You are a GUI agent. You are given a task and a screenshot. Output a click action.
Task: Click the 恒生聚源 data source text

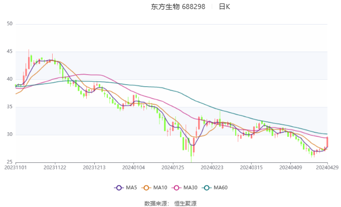(185, 203)
